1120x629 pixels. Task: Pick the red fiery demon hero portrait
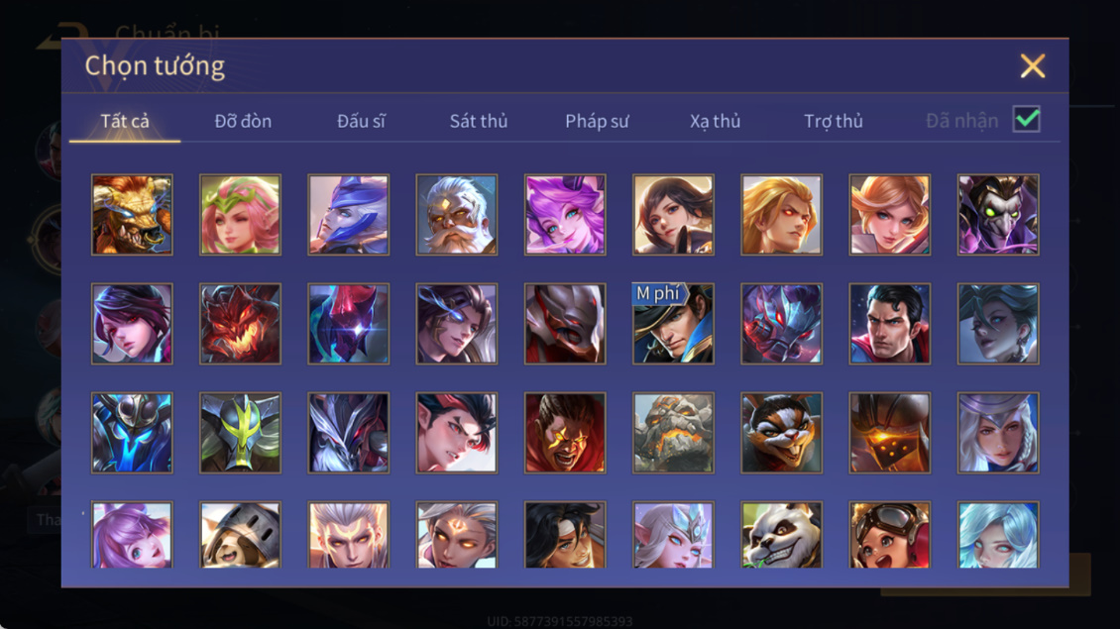(x=240, y=324)
